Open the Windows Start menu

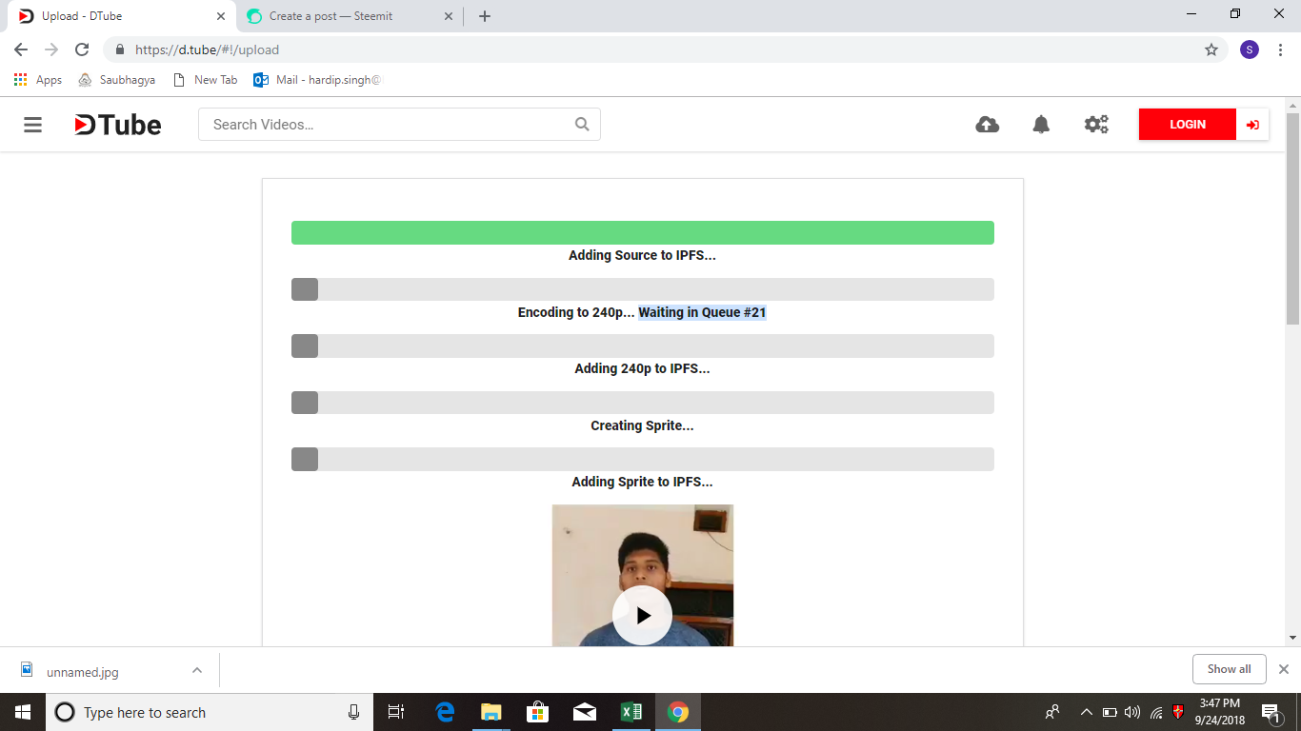tap(22, 712)
